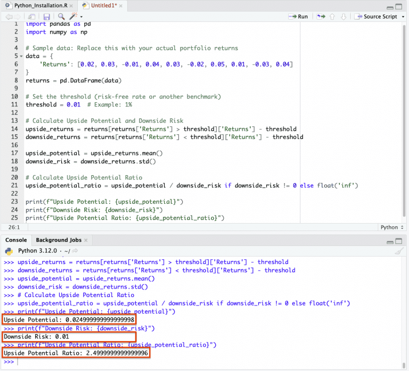This screenshot has height=371, width=409.
Task: Click the go to next section arrow
Action: [343, 17]
